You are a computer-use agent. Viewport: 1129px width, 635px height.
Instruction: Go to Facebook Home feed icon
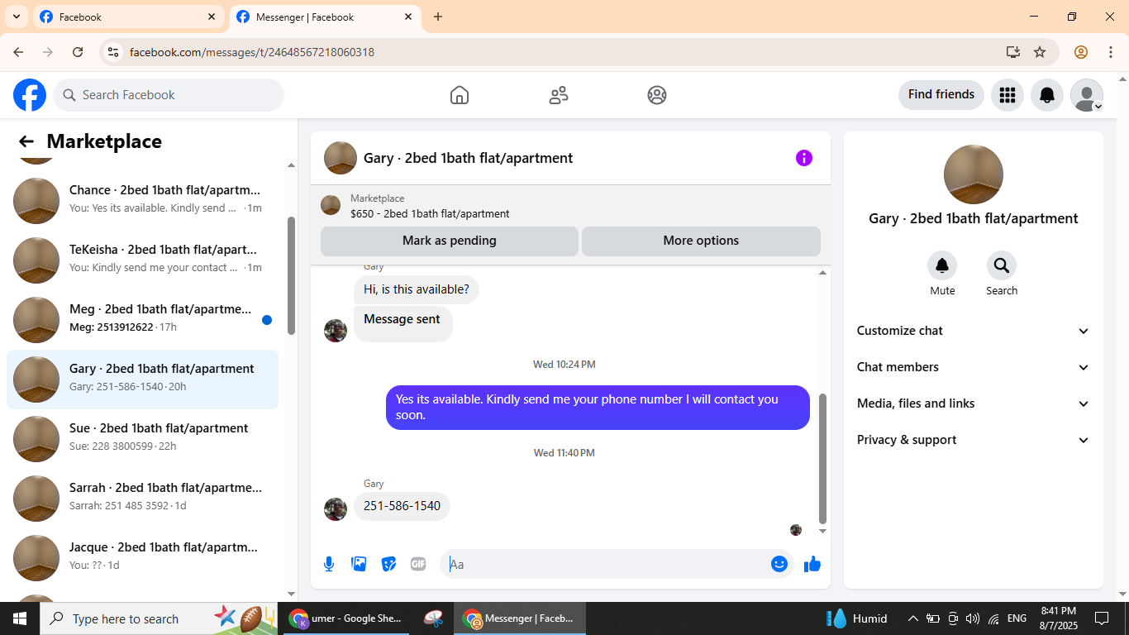click(x=460, y=95)
